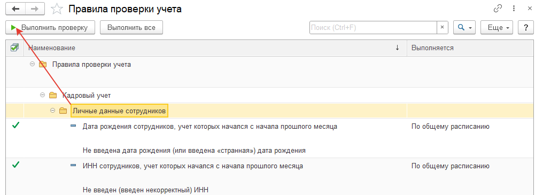
Task: Clear search field with the x button
Action: point(442,27)
